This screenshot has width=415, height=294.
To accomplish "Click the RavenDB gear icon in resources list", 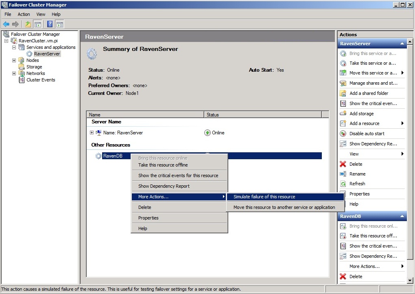I will point(98,156).
